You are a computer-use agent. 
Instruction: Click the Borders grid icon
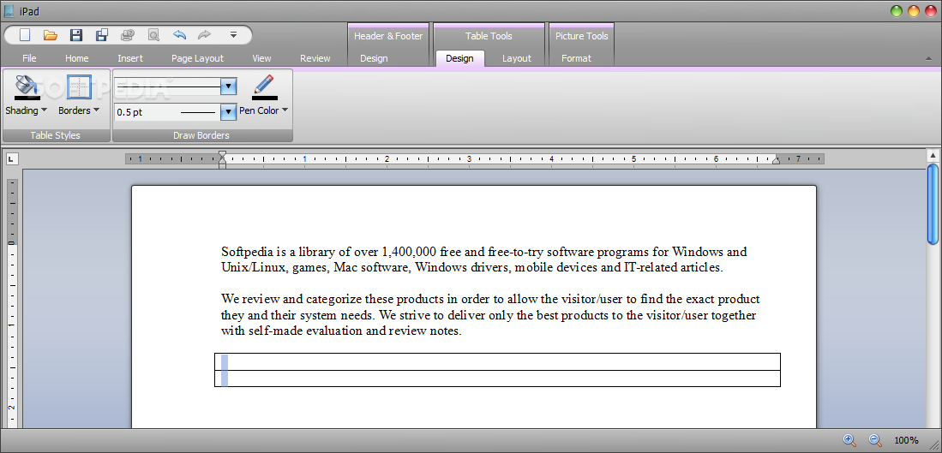coord(80,87)
